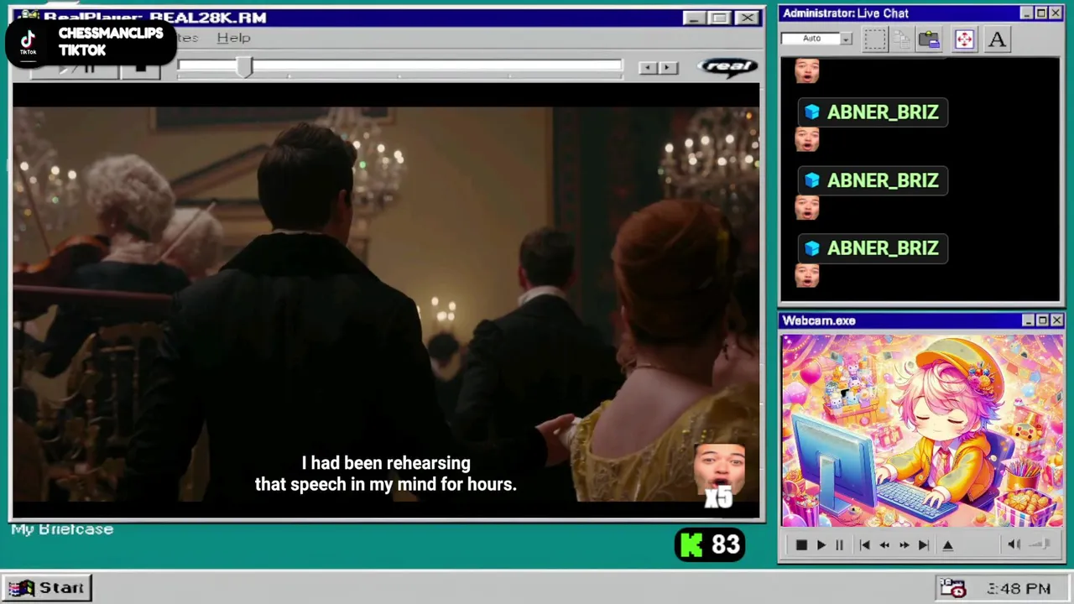Select the letter A text tool

point(997,39)
